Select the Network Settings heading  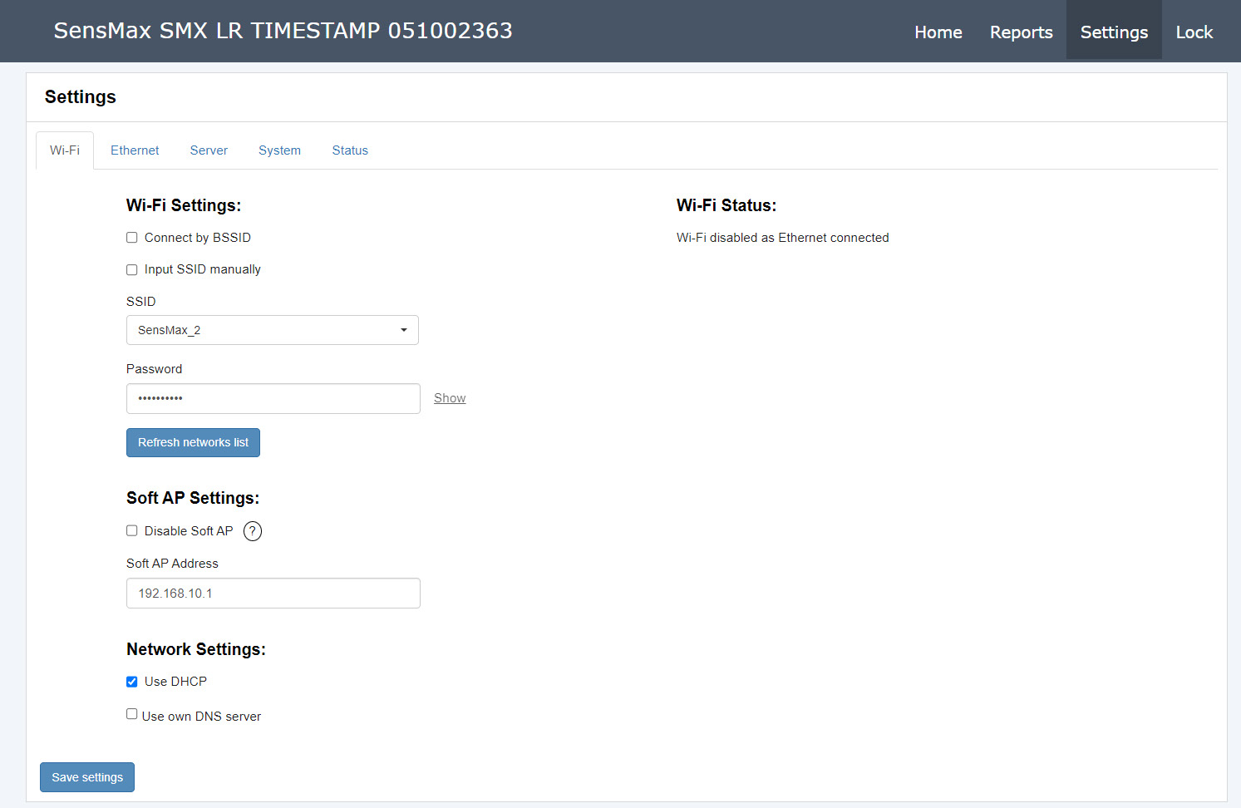coord(196,649)
